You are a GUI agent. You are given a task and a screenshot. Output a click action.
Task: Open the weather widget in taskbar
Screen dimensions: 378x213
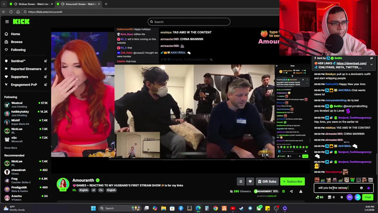click(x=14, y=208)
